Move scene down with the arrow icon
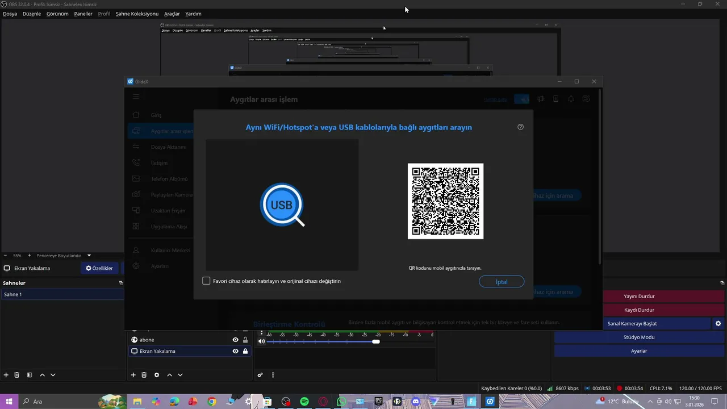Image resolution: width=727 pixels, height=409 pixels. (53, 375)
